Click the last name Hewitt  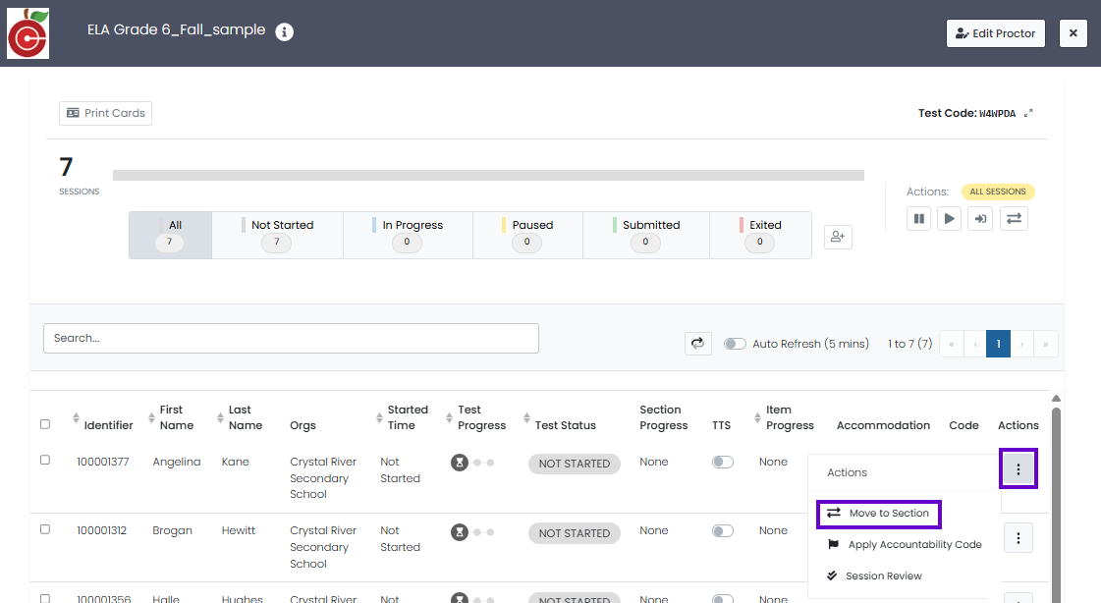click(x=239, y=530)
